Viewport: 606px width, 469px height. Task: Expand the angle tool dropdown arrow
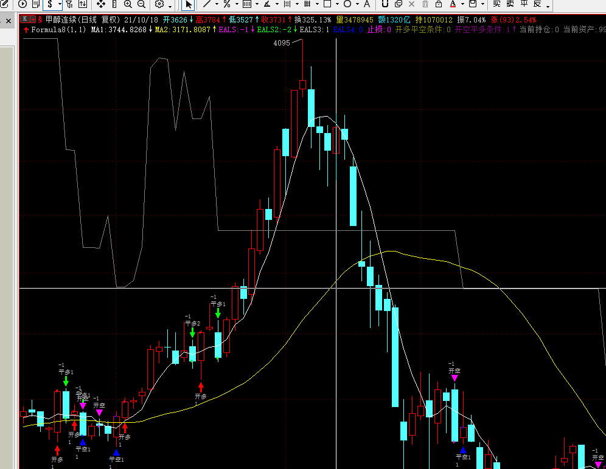click(277, 4)
